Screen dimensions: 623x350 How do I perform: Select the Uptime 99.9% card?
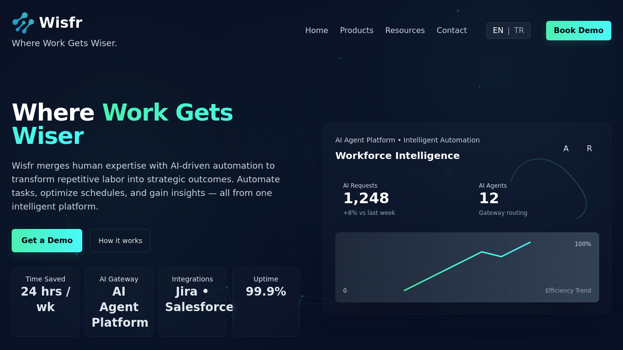(266, 302)
